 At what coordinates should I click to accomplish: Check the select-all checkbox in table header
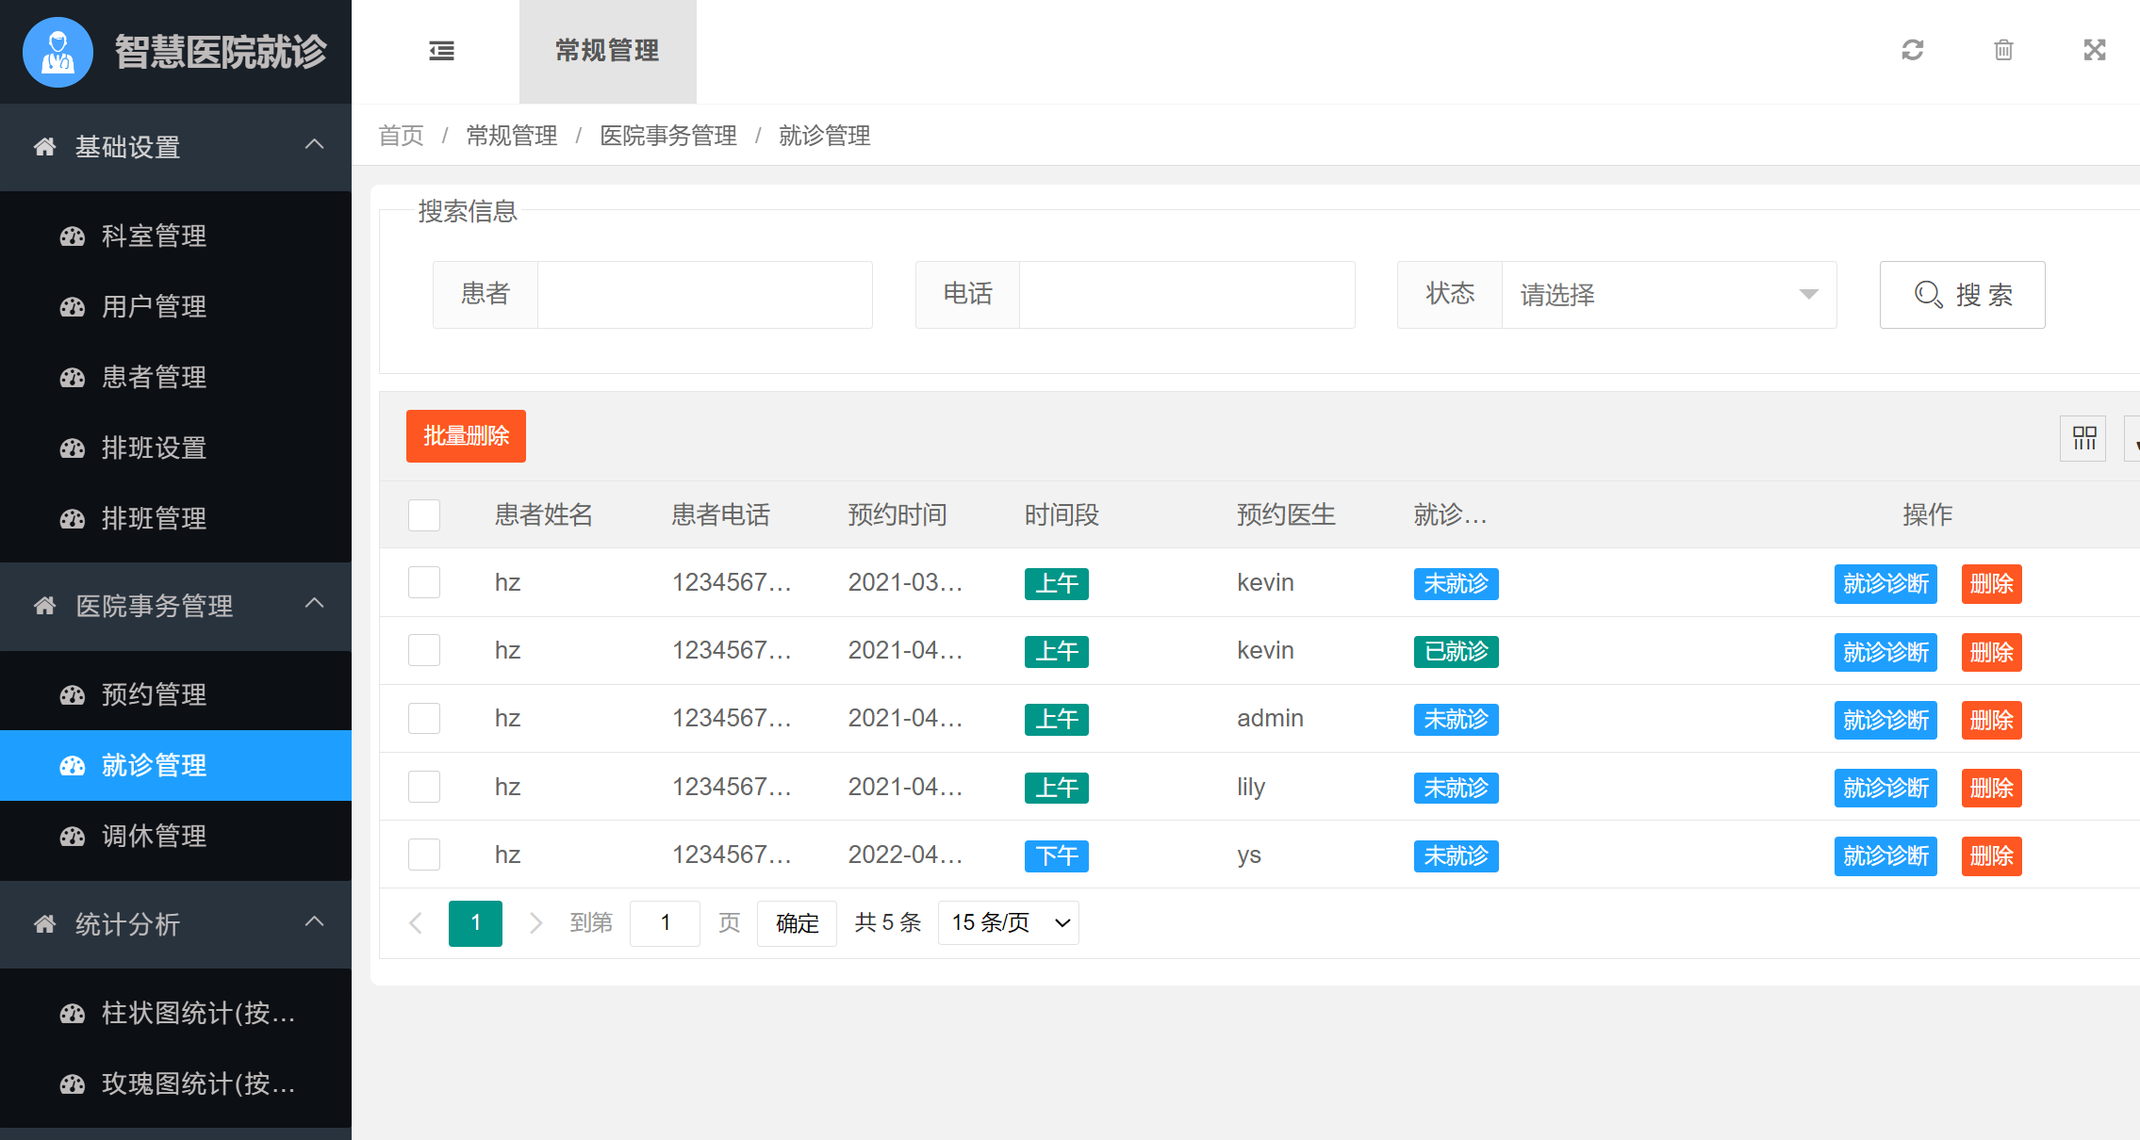(x=423, y=514)
